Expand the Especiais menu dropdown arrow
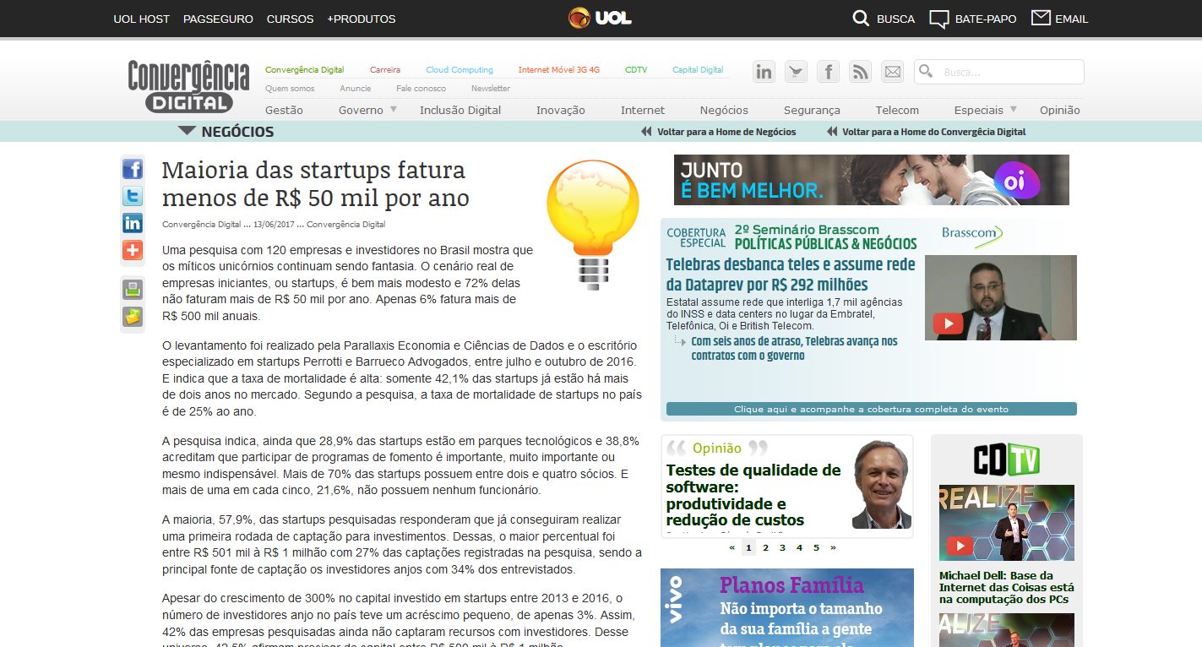Image resolution: width=1202 pixels, height=647 pixels. coord(1013,110)
